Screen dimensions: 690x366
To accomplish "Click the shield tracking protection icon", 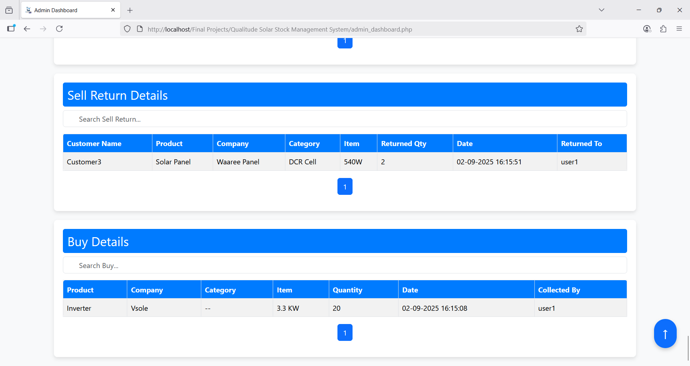I will (x=127, y=29).
